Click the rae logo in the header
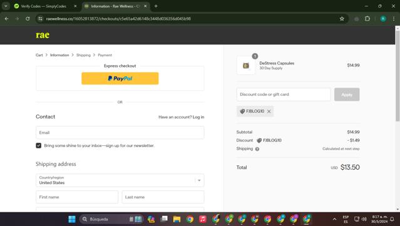Viewport: 400px width, 226px height. coord(43,34)
